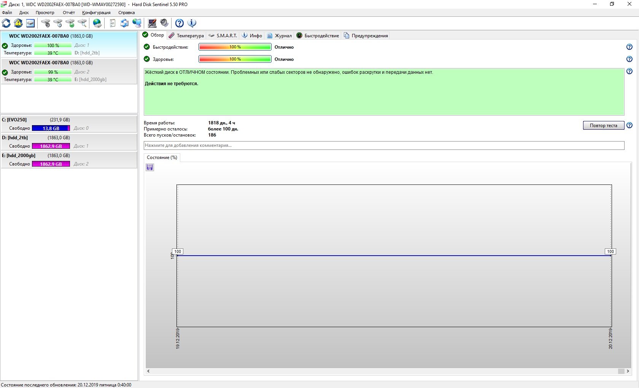Click the computer with screwdriver configuration icon
Screen dimensions: 639x388
[152, 23]
